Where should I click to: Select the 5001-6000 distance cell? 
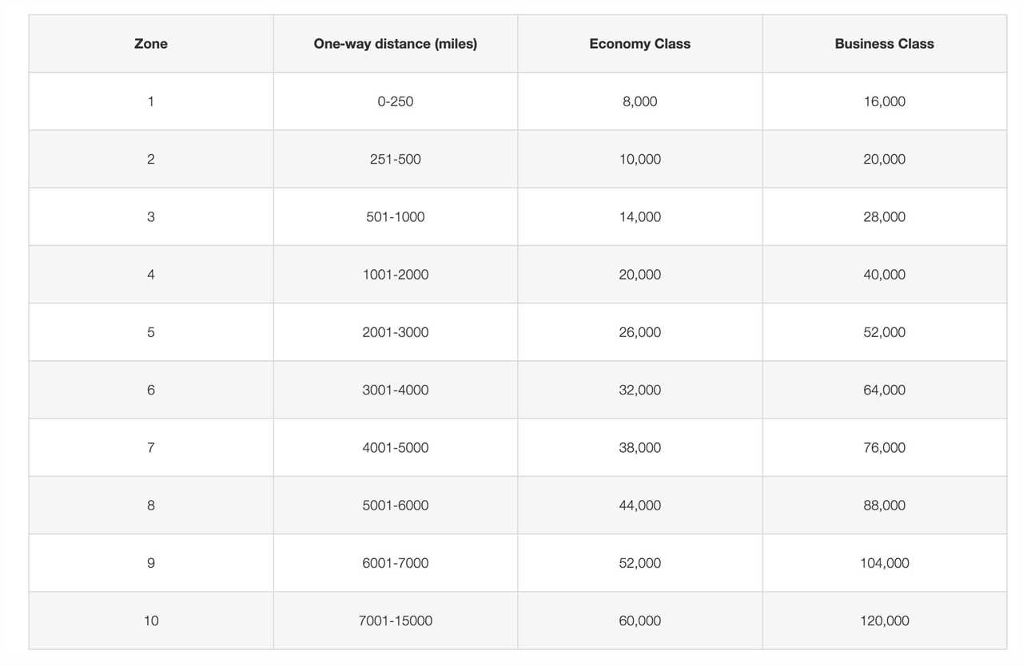click(x=396, y=505)
